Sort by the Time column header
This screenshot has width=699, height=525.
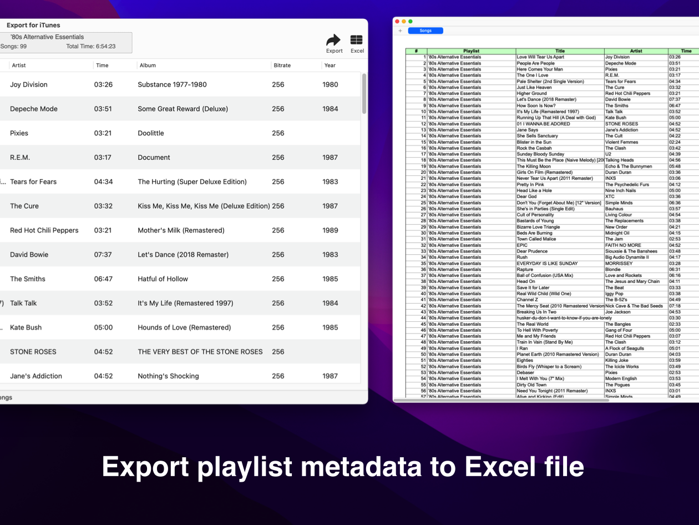point(102,65)
